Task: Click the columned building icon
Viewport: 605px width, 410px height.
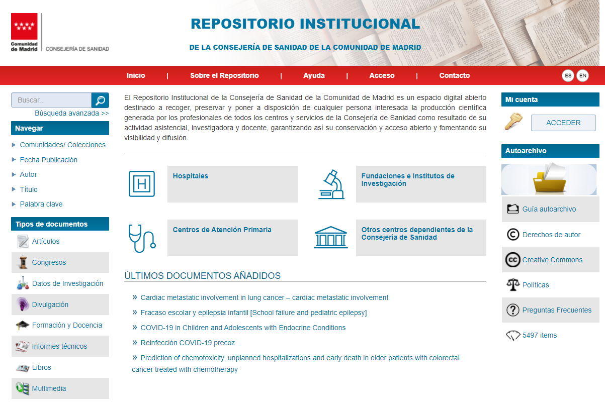Action: 331,237
